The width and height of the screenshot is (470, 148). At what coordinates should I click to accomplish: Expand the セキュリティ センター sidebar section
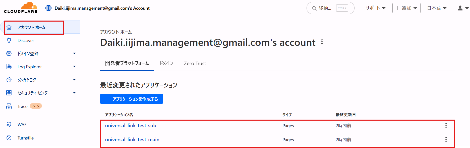(x=74, y=93)
